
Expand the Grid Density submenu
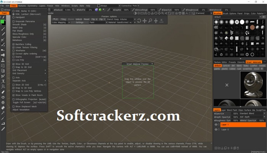29,73
